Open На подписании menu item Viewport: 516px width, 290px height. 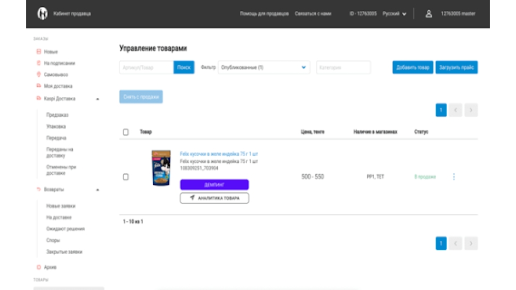point(59,63)
